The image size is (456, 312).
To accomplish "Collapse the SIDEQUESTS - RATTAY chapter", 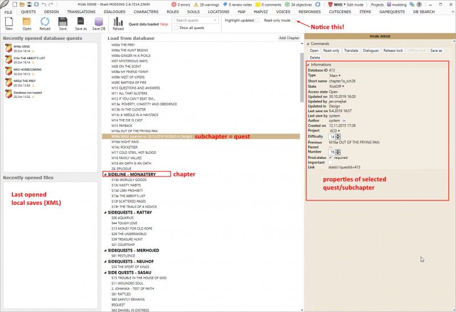I will (105, 212).
